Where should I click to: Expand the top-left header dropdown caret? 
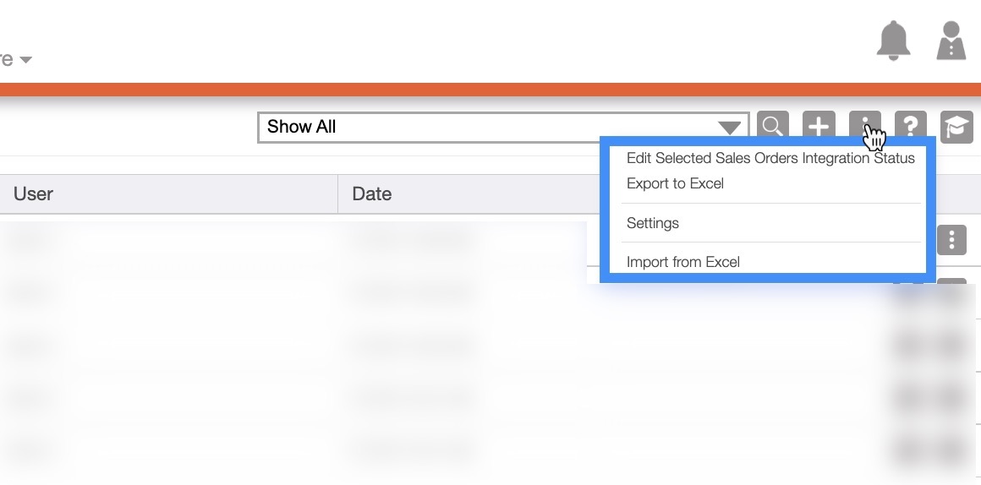(25, 60)
